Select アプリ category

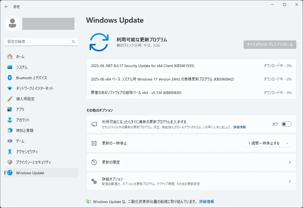click(x=41, y=109)
